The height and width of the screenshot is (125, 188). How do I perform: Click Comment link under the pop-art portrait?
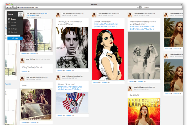(105, 82)
